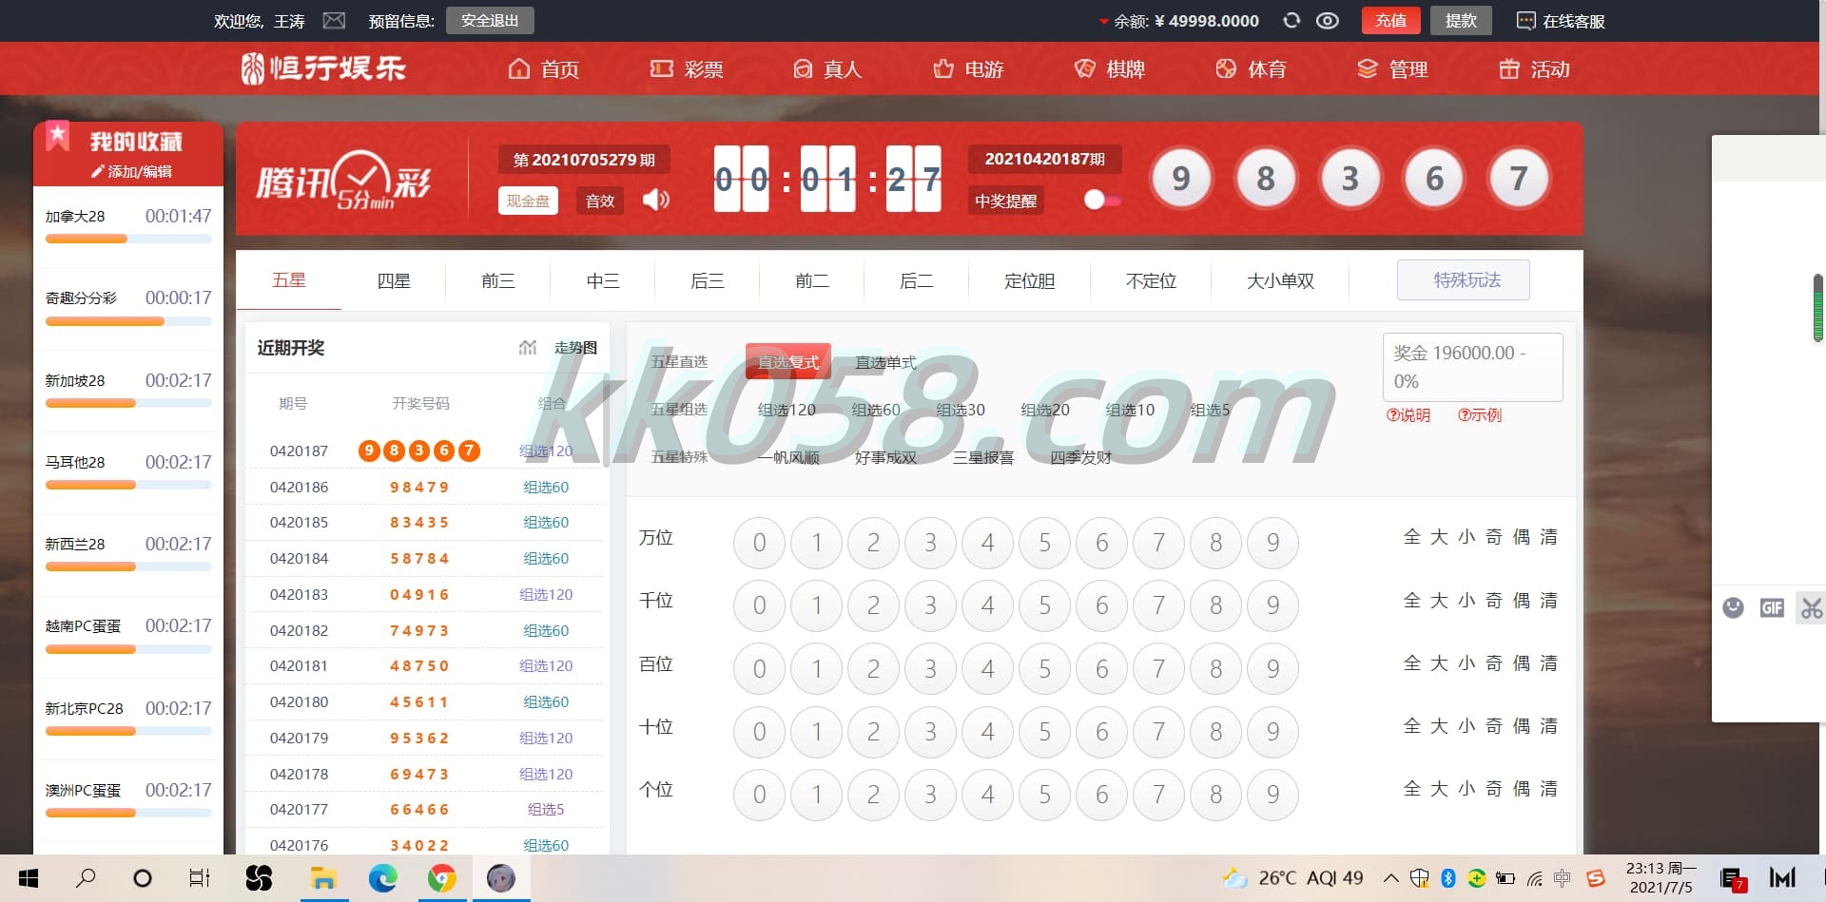Expand balance dropdown arrow

point(1103,21)
